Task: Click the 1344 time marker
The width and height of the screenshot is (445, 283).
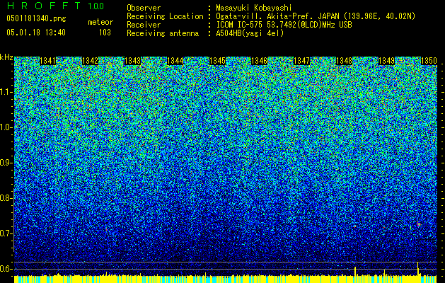Action: tap(175, 61)
